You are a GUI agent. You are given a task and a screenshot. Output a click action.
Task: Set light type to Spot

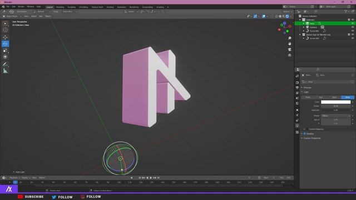[334, 97]
